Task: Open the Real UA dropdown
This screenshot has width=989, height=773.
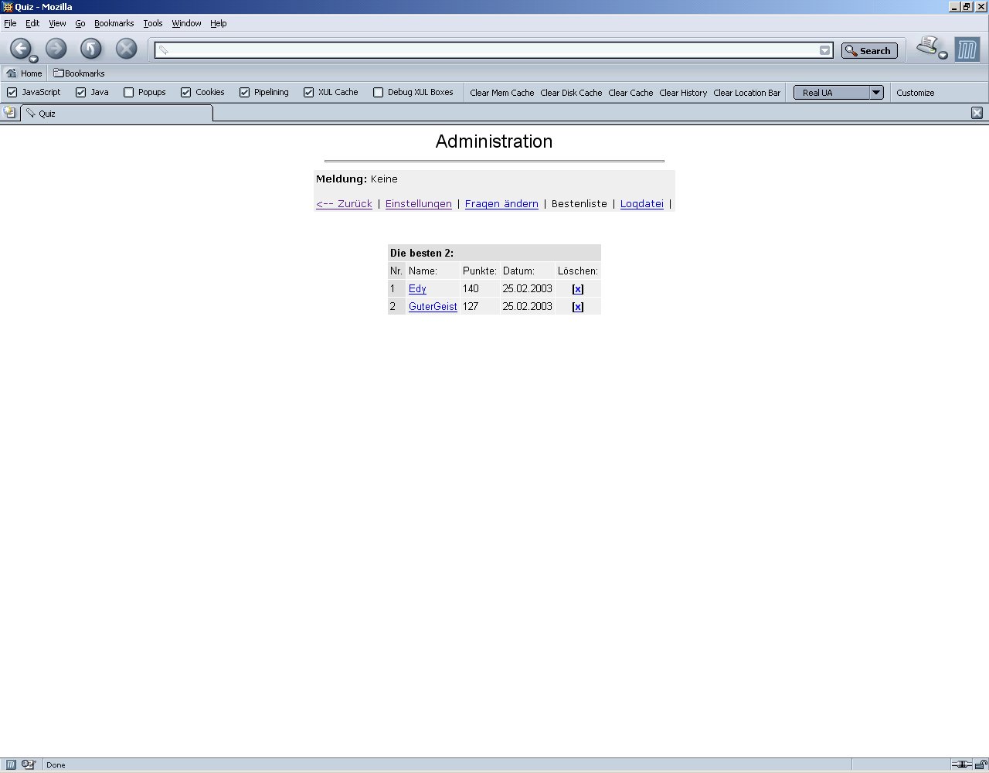Action: pyautogui.click(x=838, y=92)
